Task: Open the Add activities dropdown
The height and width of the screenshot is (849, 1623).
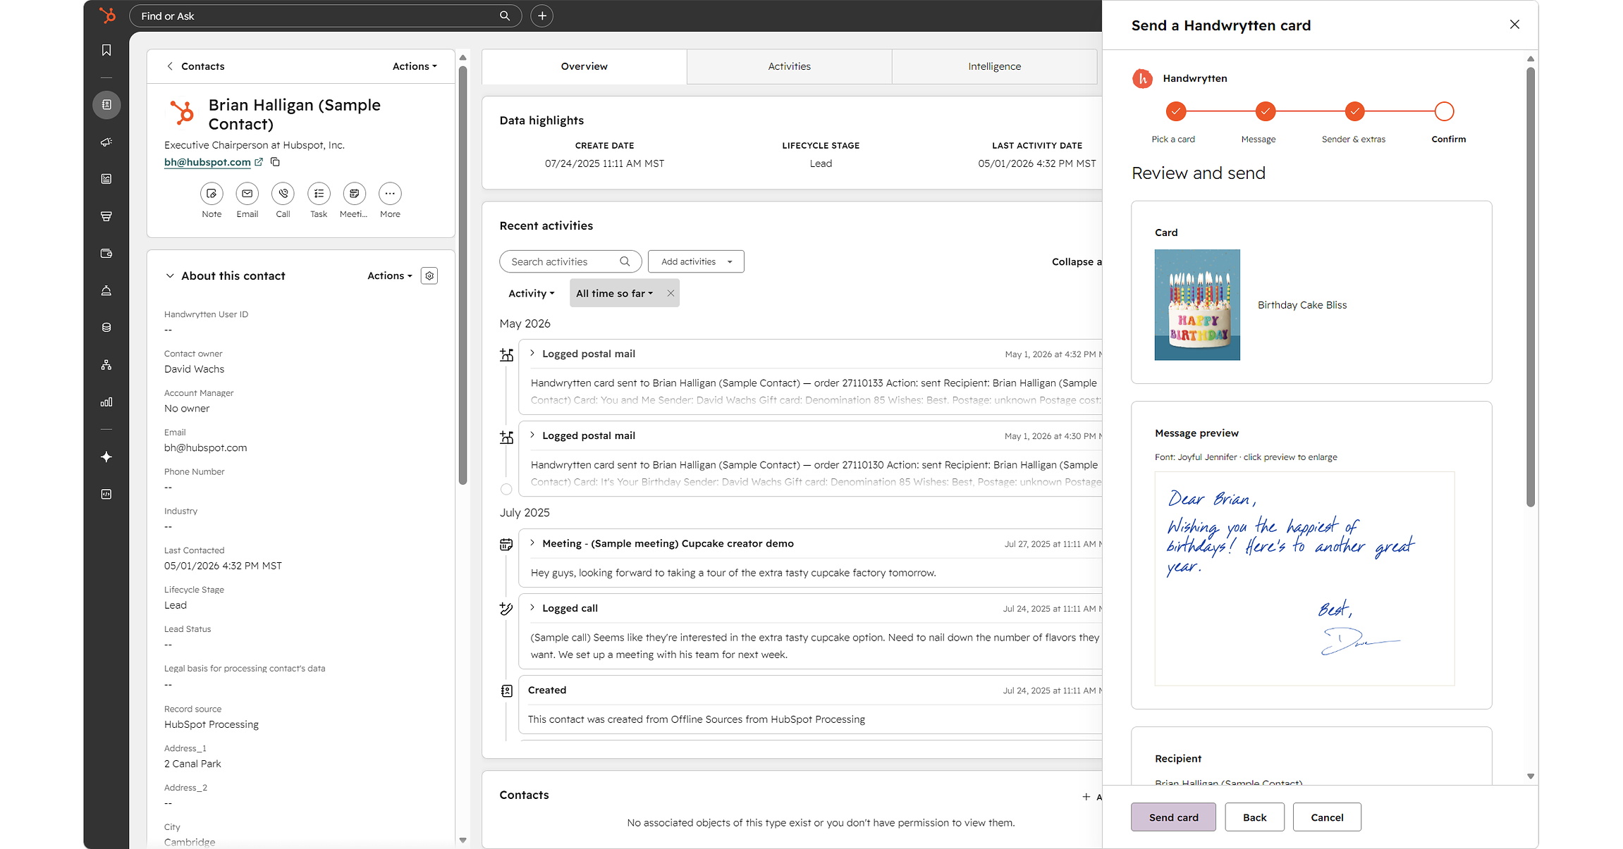Action: (x=696, y=261)
